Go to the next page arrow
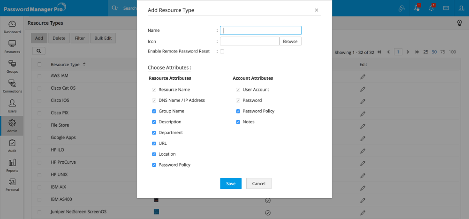The image size is (469, 219). [408, 52]
